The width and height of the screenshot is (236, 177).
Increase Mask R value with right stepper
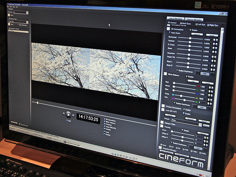214,70
